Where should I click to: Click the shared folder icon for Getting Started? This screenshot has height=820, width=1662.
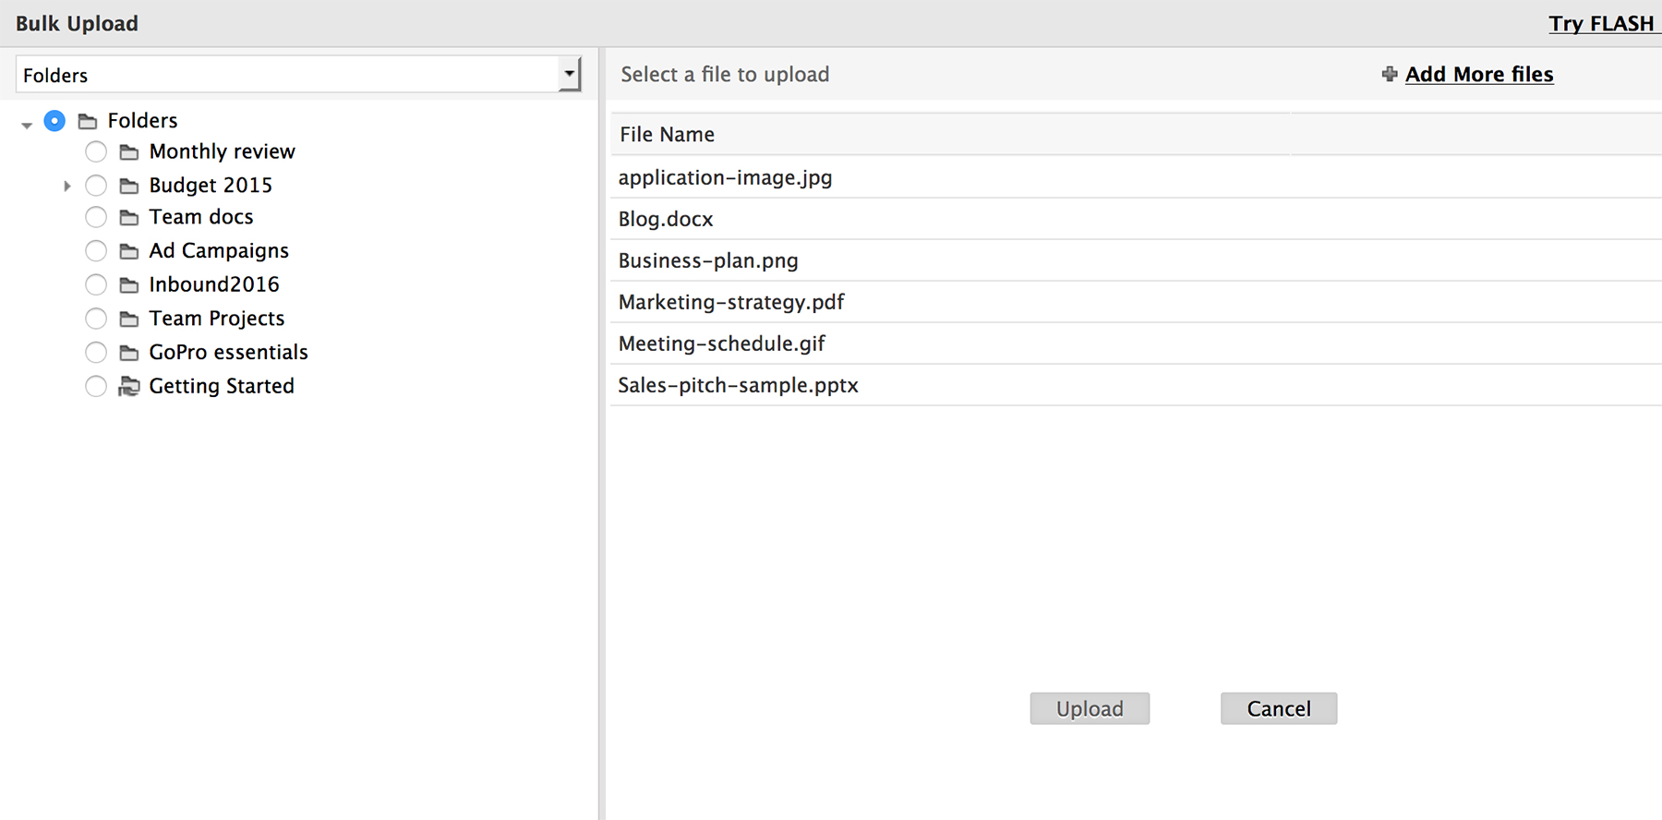[x=129, y=386]
